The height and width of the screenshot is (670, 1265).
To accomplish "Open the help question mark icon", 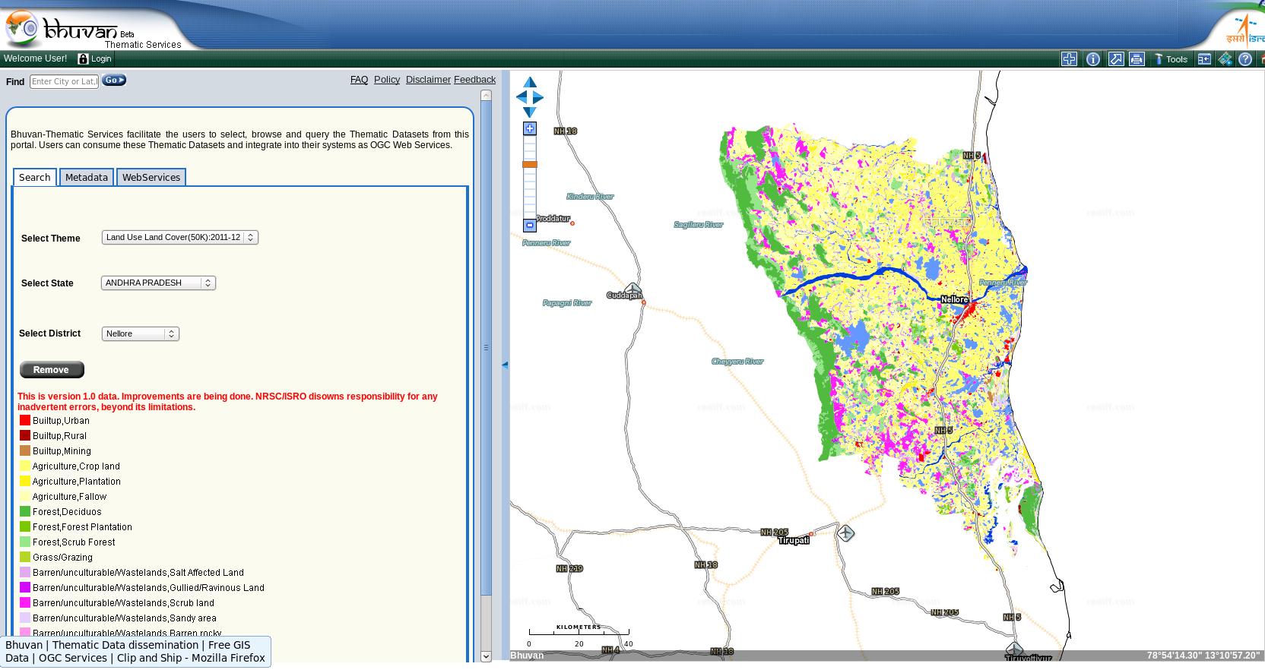I will [1245, 58].
